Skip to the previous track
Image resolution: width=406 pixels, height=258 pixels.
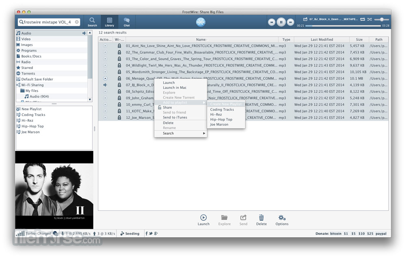coord(271,22)
